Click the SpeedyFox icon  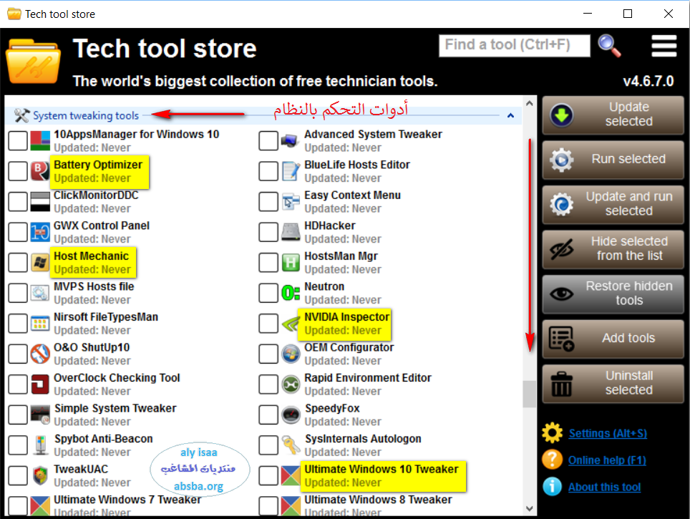tap(291, 414)
